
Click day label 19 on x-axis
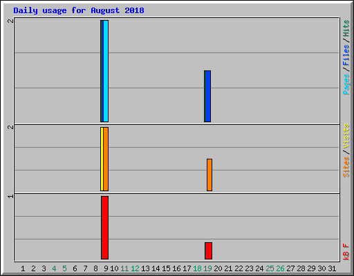coord(207,268)
